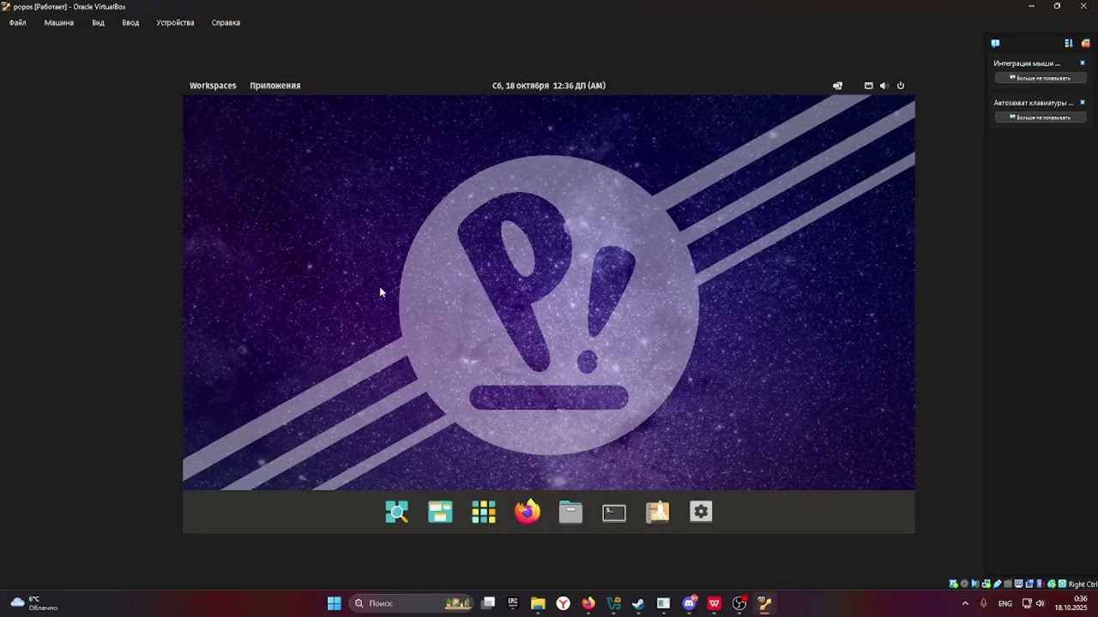Open Steam from Windows taskbar

pyautogui.click(x=638, y=603)
